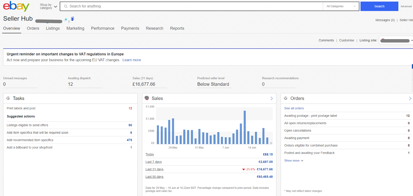This screenshot has width=413, height=196.
Task: Click the magnifier icon in search box
Action: click(x=66, y=6)
